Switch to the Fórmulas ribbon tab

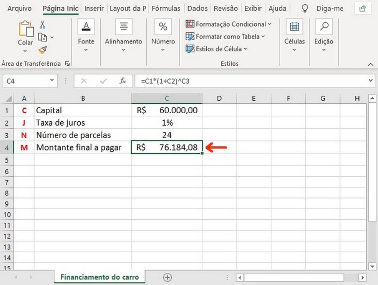(166, 8)
